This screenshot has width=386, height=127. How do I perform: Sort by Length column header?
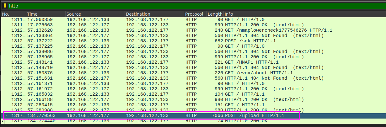[215, 14]
